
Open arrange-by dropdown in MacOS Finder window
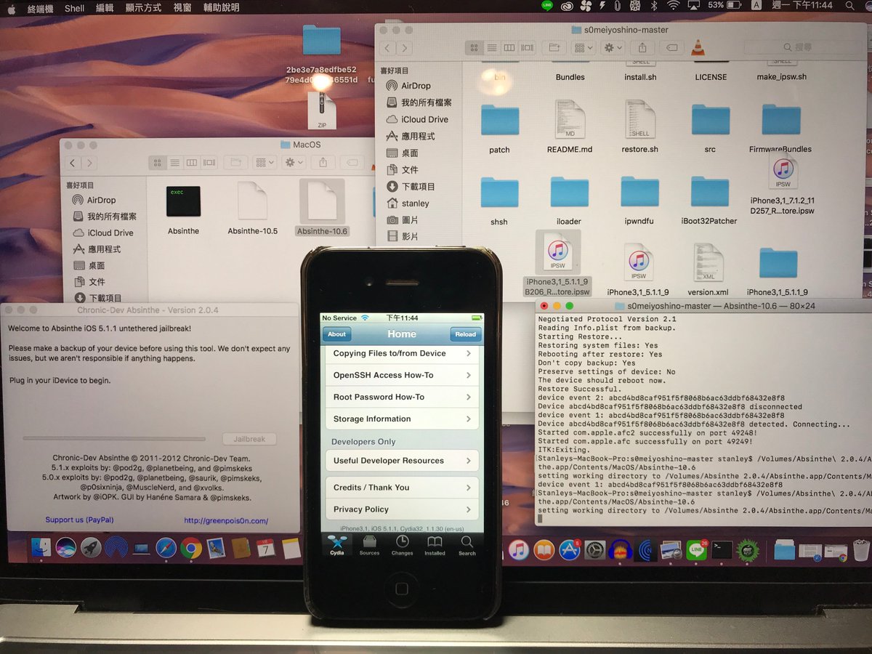[x=265, y=163]
